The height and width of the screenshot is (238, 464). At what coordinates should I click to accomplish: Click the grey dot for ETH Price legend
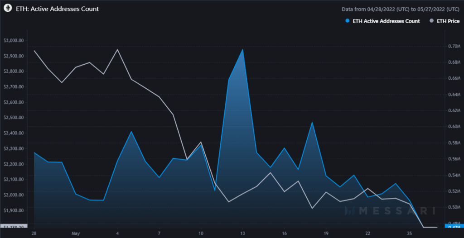click(x=431, y=21)
